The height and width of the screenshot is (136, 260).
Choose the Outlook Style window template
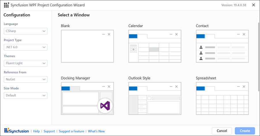tap(155, 98)
